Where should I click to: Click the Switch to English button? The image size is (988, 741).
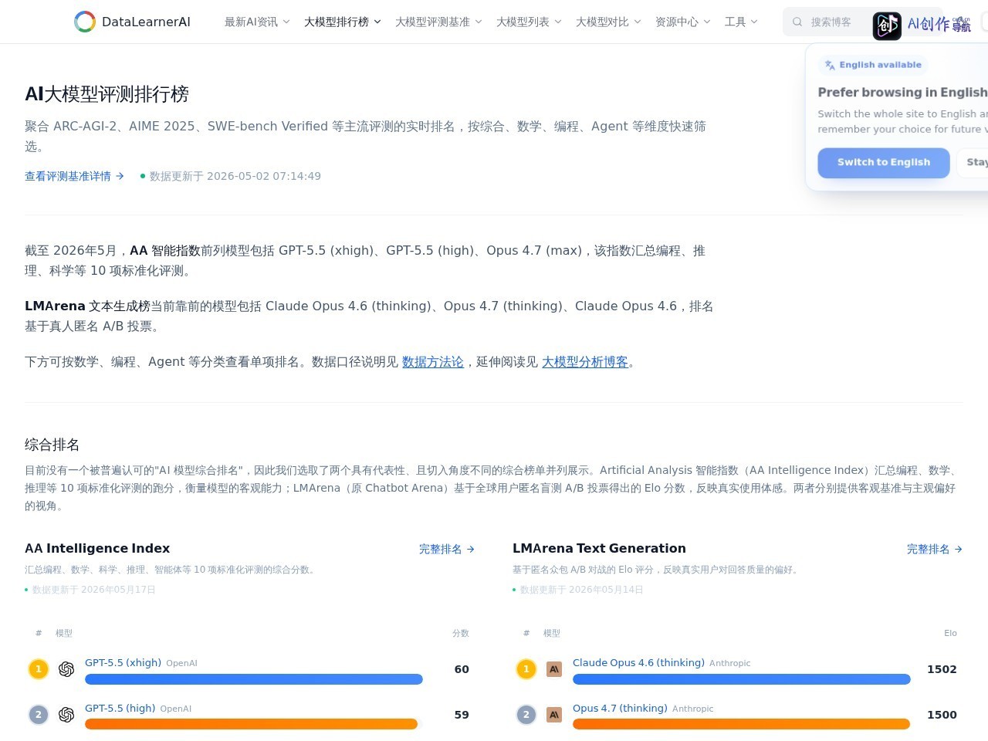coord(884,162)
